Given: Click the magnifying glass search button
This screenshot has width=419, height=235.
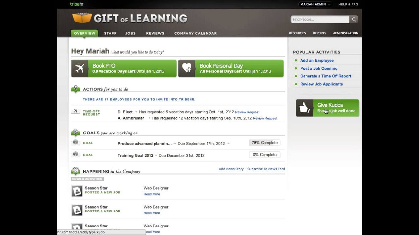Looking at the screenshot, I should coord(354,19).
